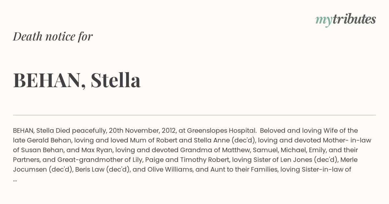Click the words 'Greenslopes Hospital'
Viewport: 389px width, 204px height.
[x=222, y=131]
